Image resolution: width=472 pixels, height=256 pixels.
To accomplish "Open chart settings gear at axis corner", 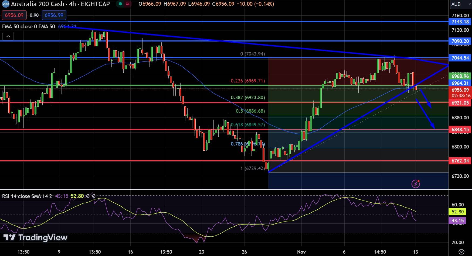I will tap(461, 252).
